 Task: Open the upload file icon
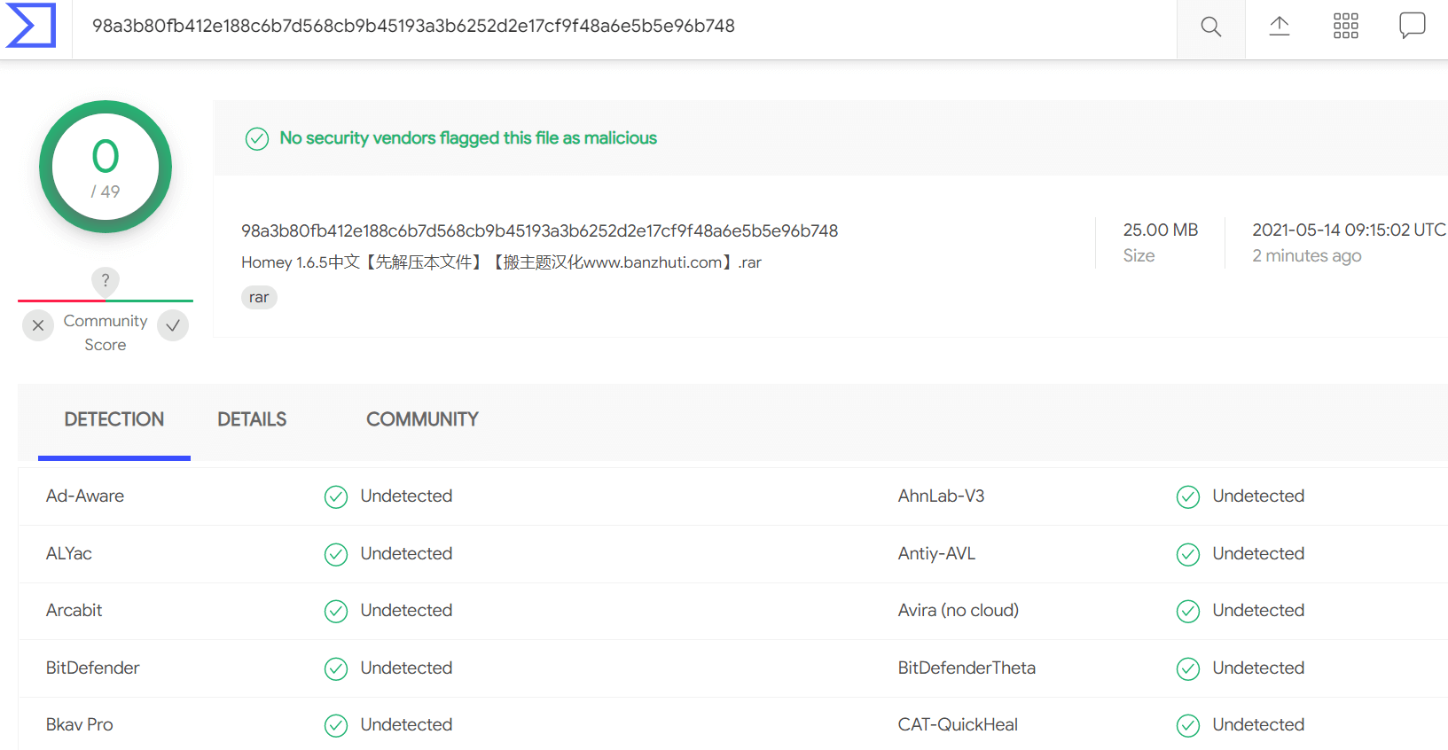coord(1279,27)
